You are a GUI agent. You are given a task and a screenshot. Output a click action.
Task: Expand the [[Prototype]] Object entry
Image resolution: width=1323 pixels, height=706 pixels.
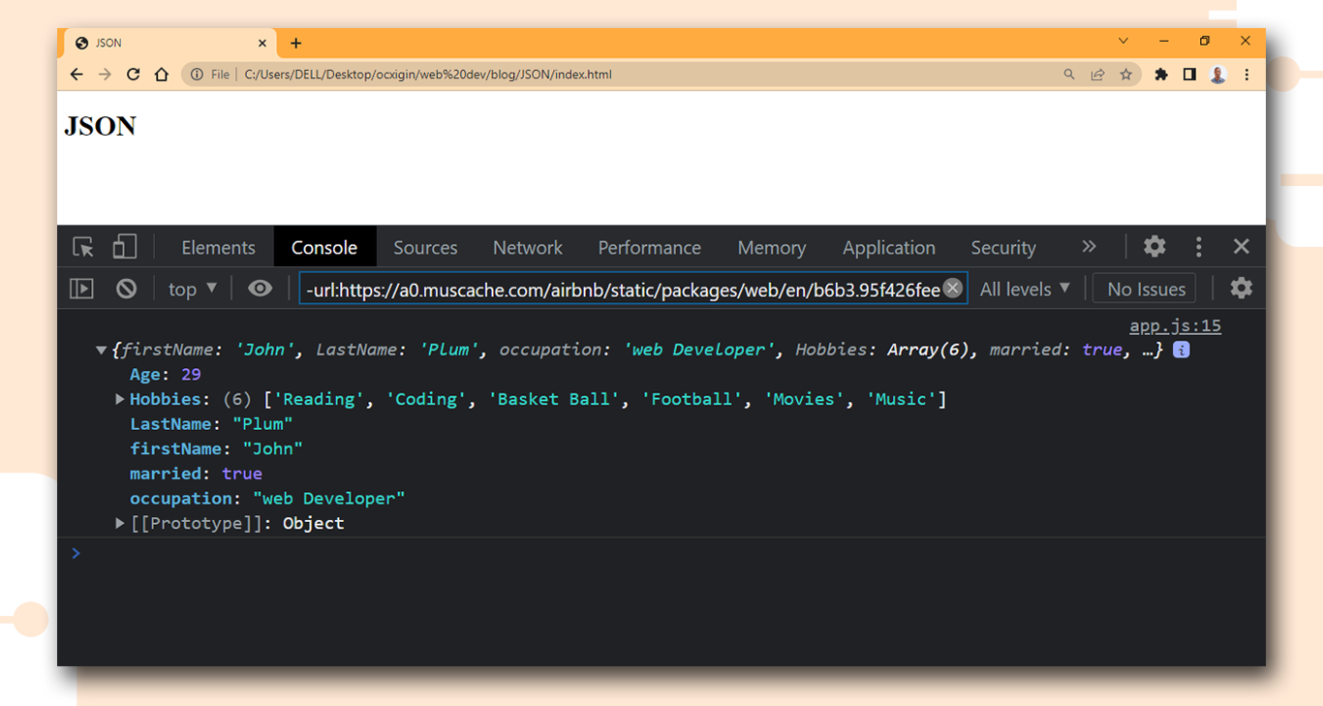[120, 523]
